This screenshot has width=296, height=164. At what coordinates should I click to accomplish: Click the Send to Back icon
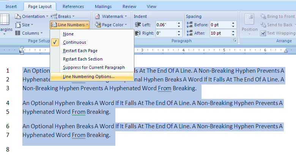coord(263,25)
